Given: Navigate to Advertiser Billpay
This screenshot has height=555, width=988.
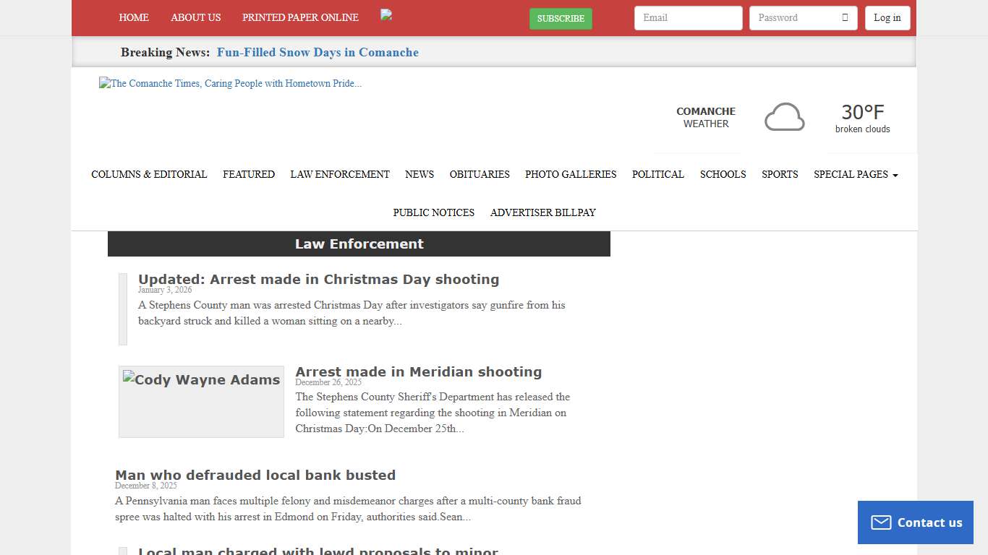Looking at the screenshot, I should pyautogui.click(x=542, y=212).
